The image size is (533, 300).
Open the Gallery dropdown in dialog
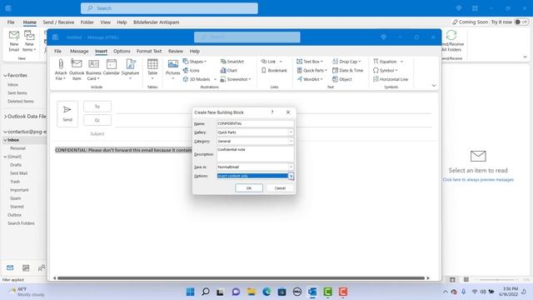click(291, 132)
